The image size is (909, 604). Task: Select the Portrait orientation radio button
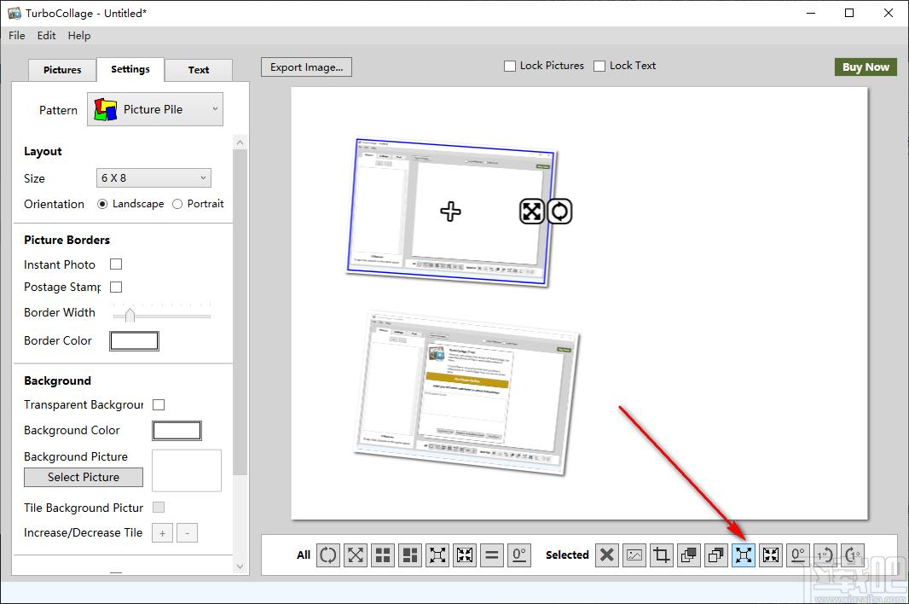pos(177,204)
